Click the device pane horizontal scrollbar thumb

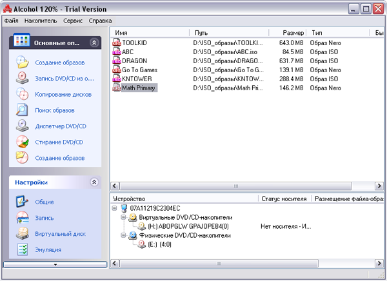tap(219, 263)
